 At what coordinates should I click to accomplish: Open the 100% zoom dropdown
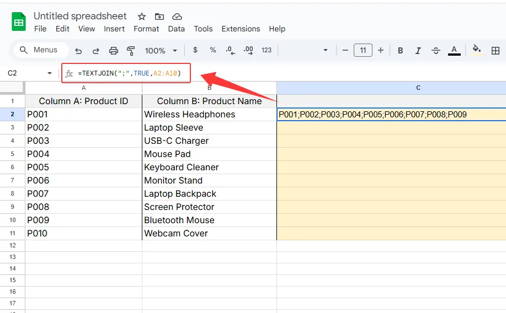click(x=161, y=51)
